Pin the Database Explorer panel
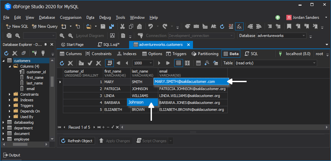The width and height of the screenshot is (331, 161). (x=45, y=45)
